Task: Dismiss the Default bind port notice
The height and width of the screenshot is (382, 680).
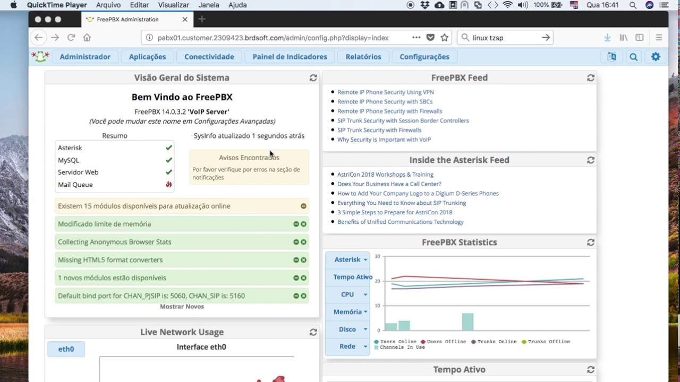Action: [303, 296]
